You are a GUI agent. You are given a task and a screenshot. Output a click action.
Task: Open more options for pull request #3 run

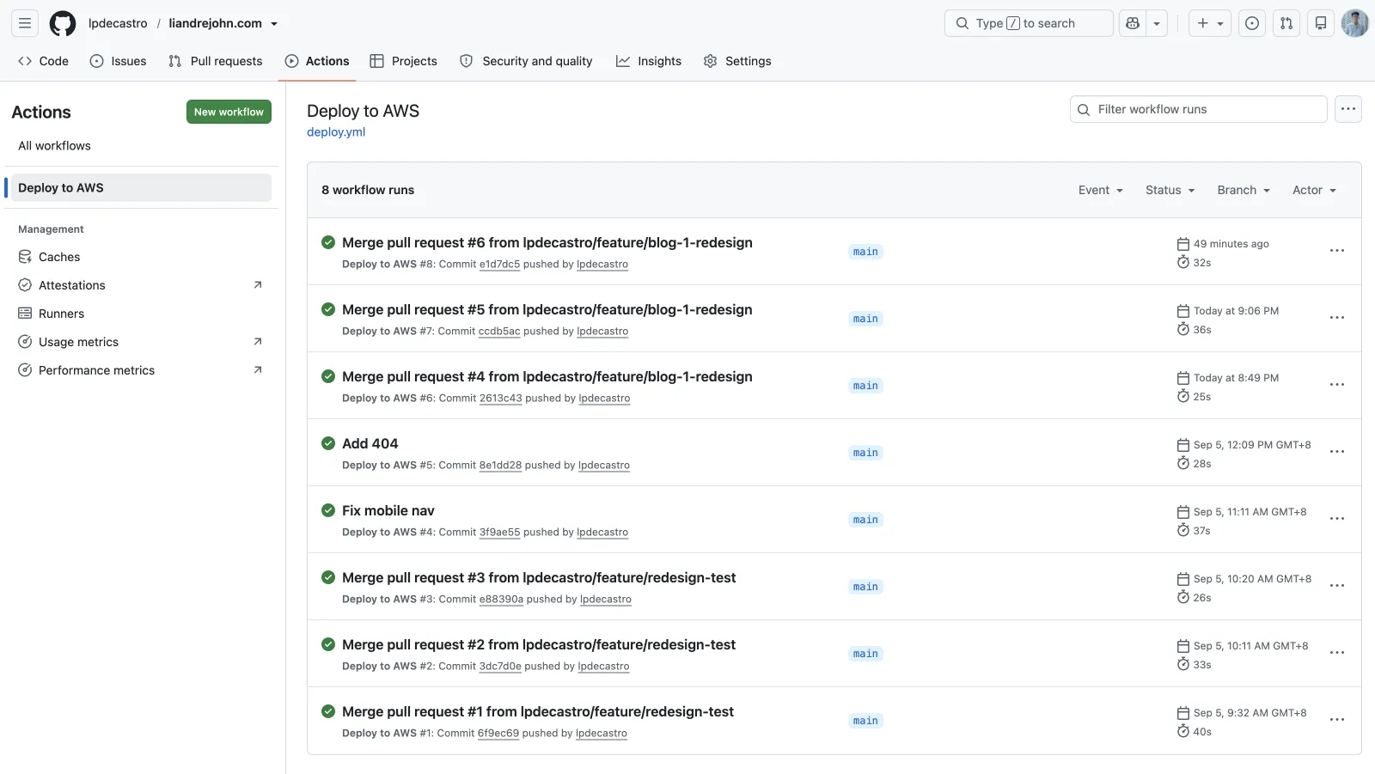click(x=1337, y=586)
